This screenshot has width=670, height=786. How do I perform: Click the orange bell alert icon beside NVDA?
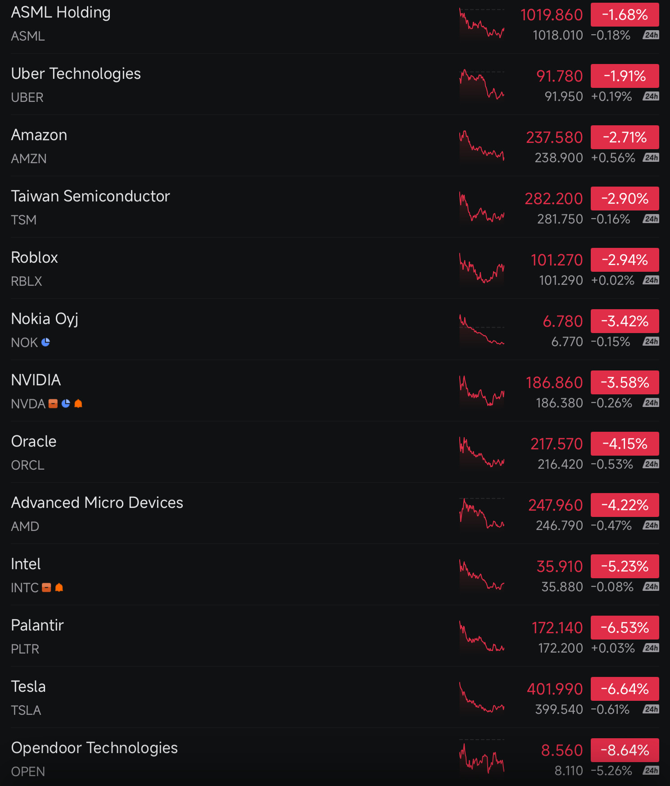[78, 403]
